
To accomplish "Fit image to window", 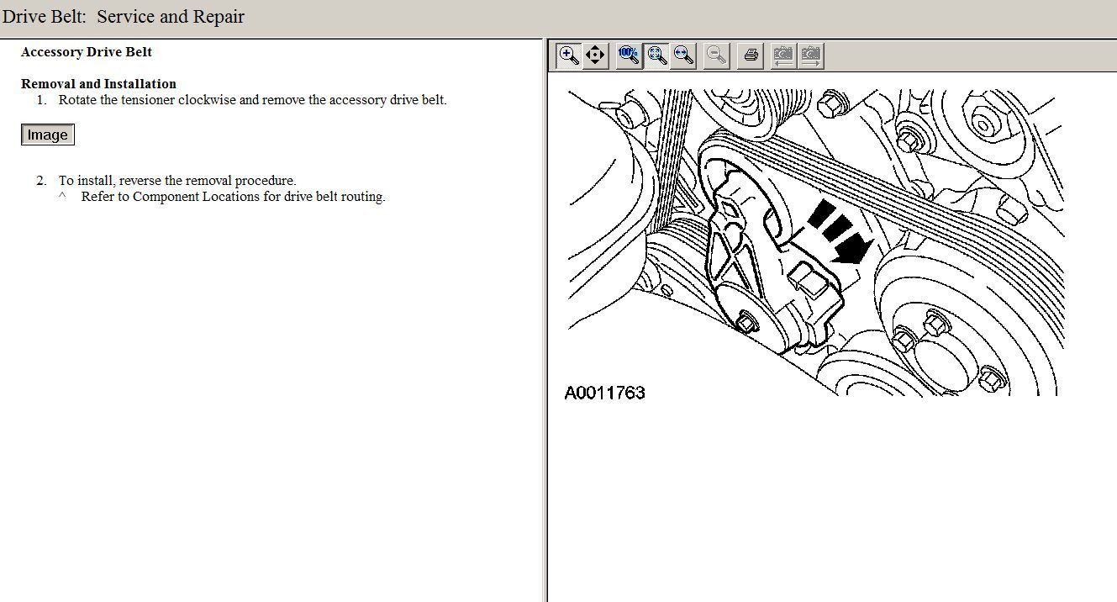I will 656,55.
